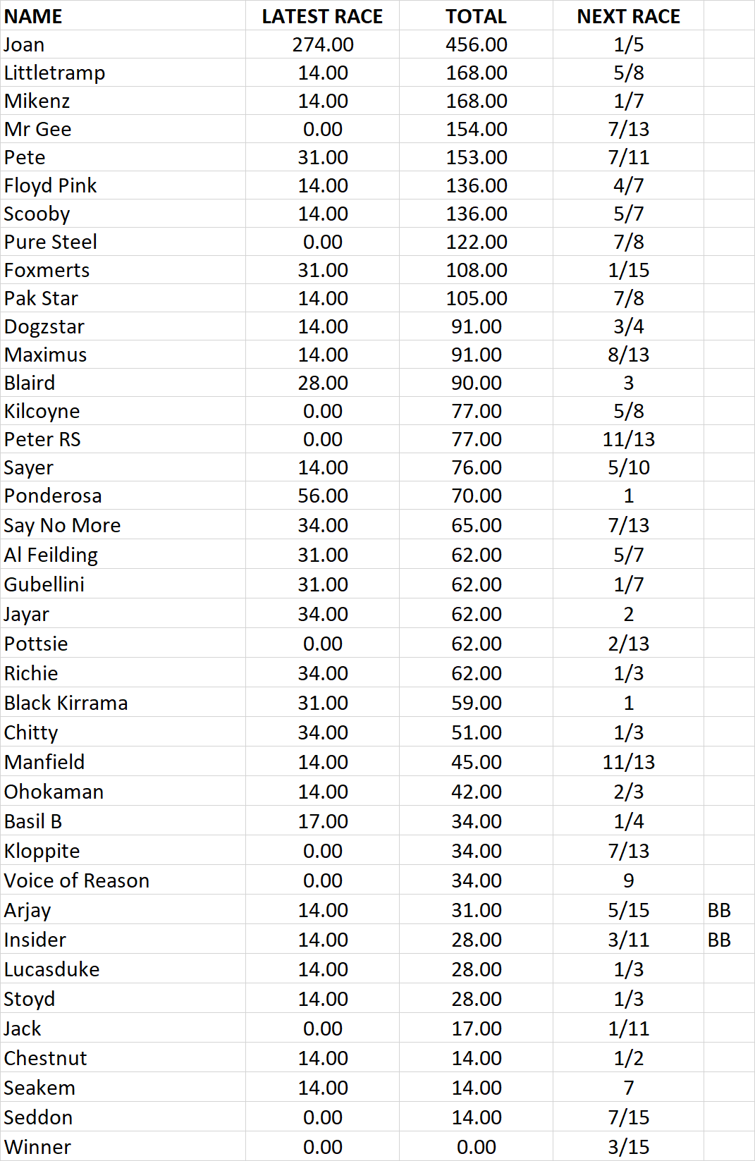Select the cell containing Joan
Viewport: 755px width, 1161px height.
pyautogui.click(x=123, y=44)
